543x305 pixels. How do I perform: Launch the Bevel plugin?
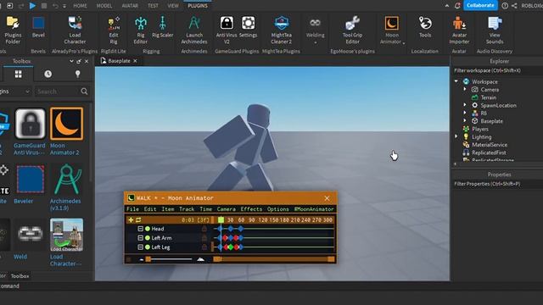[x=38, y=26]
